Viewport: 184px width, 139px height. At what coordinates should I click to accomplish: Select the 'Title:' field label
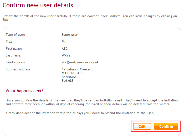[9, 42]
